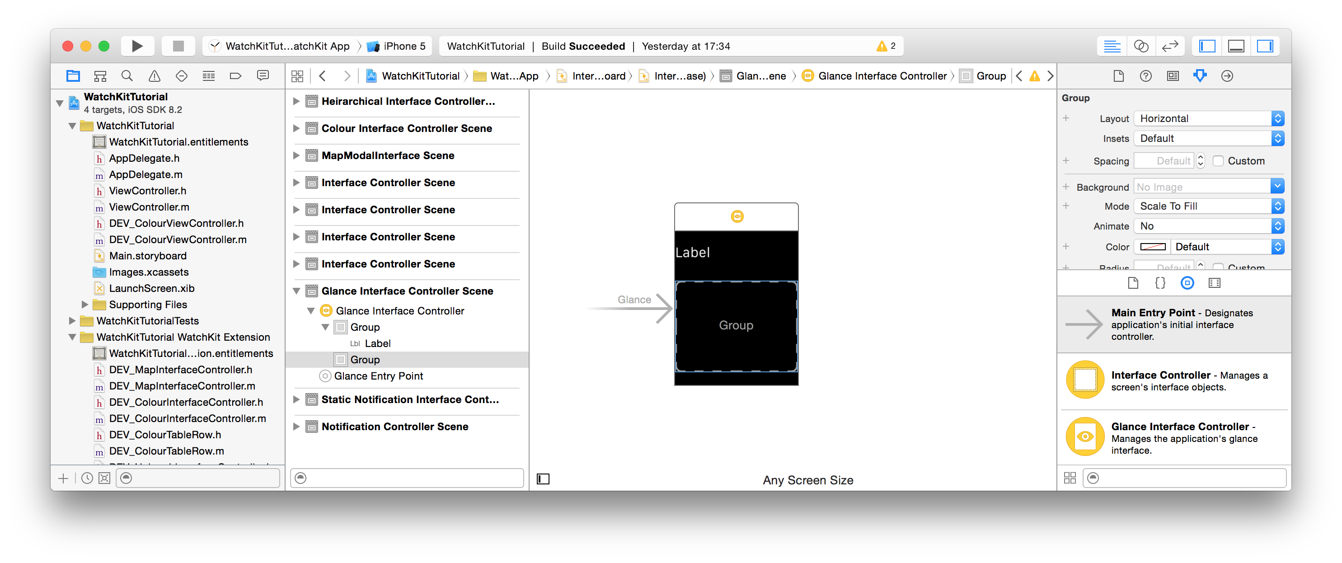
Task: Open the Assistant editor
Action: tap(1141, 46)
